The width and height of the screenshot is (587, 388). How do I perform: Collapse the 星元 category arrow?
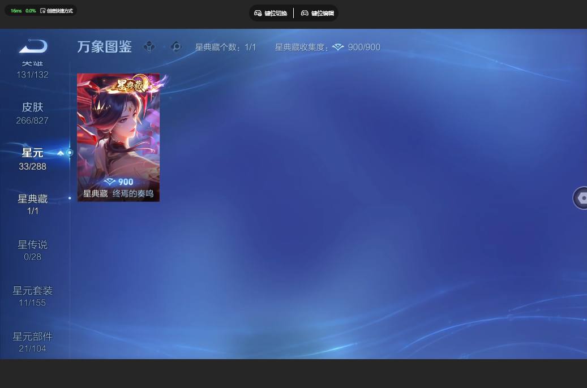(x=61, y=153)
